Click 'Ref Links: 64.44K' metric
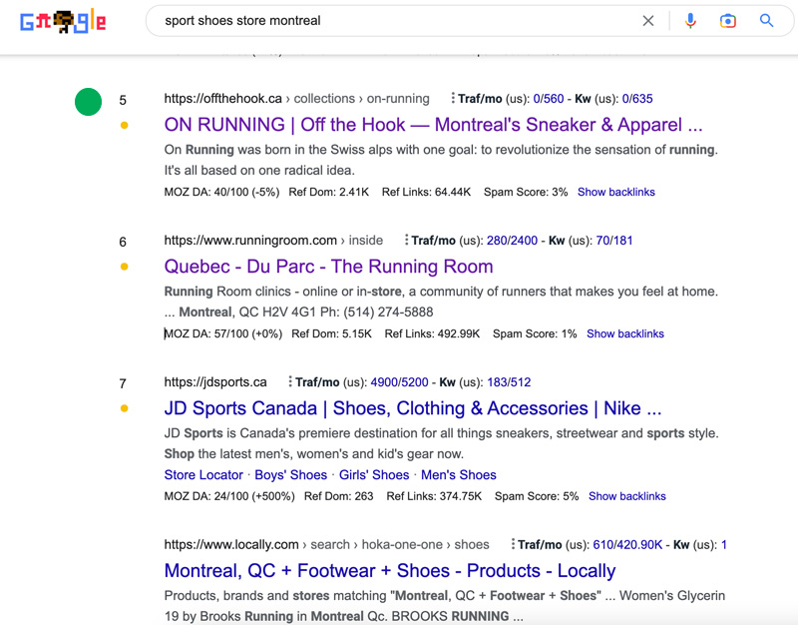 click(427, 192)
